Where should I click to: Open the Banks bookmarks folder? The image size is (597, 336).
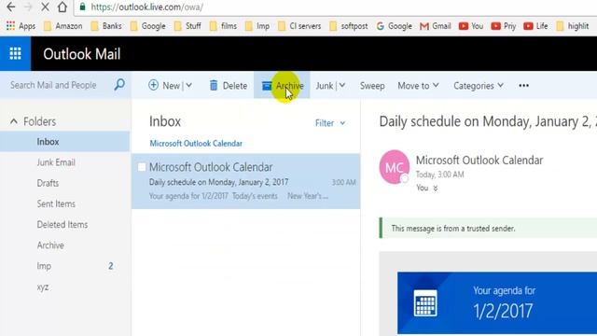[x=106, y=26]
